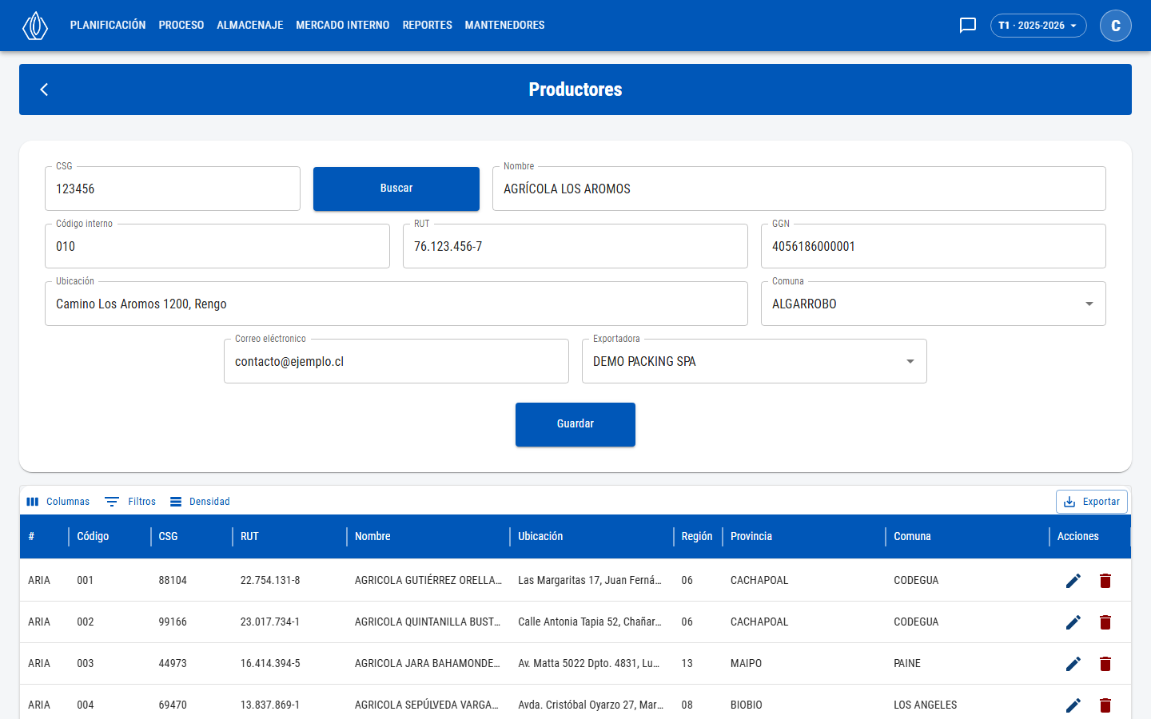The width and height of the screenshot is (1151, 719).
Task: Delete the AGRICOLA JARA BAHAMONDE row
Action: pos(1105,664)
